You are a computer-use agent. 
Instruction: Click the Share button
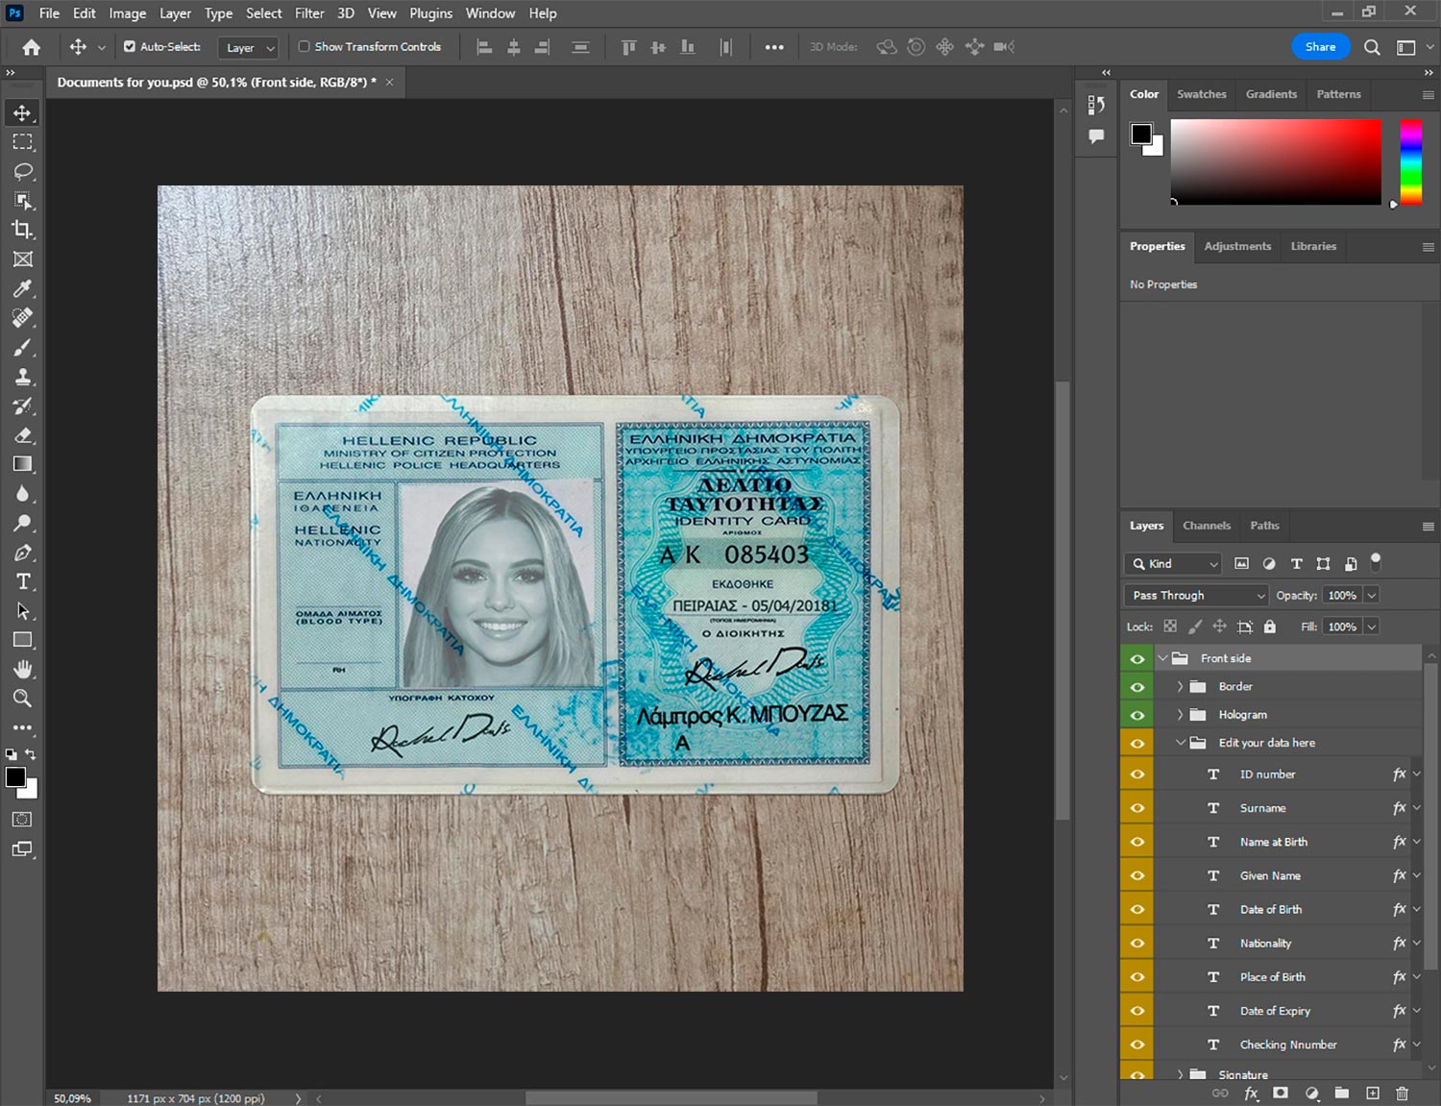[1320, 46]
